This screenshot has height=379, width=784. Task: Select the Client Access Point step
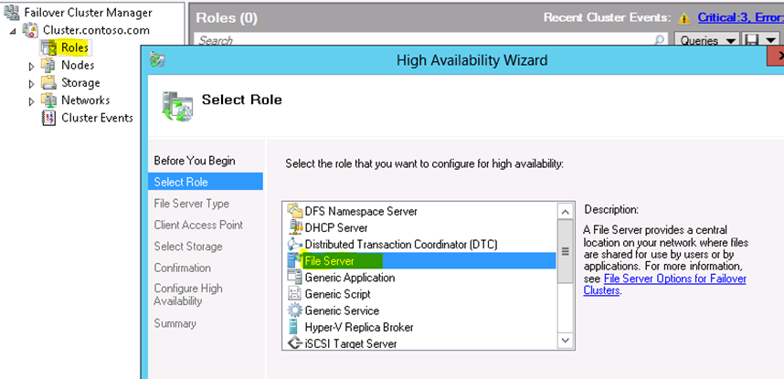coord(198,225)
